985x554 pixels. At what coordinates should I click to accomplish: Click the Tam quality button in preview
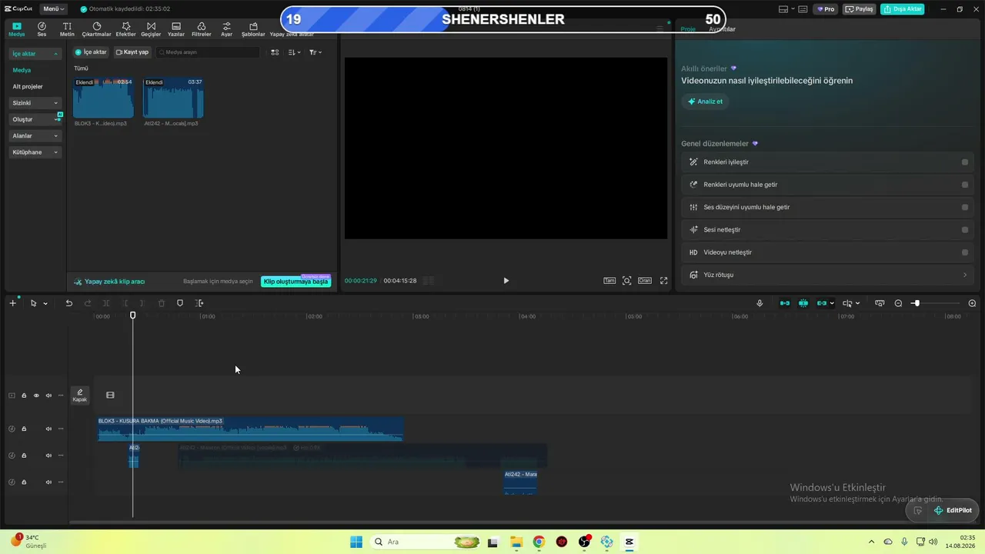(x=609, y=281)
